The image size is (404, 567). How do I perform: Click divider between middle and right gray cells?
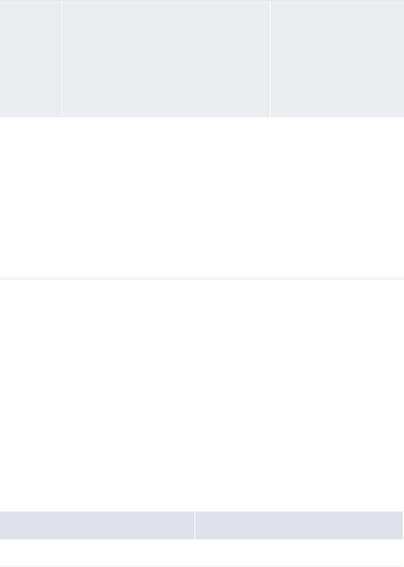point(270,59)
